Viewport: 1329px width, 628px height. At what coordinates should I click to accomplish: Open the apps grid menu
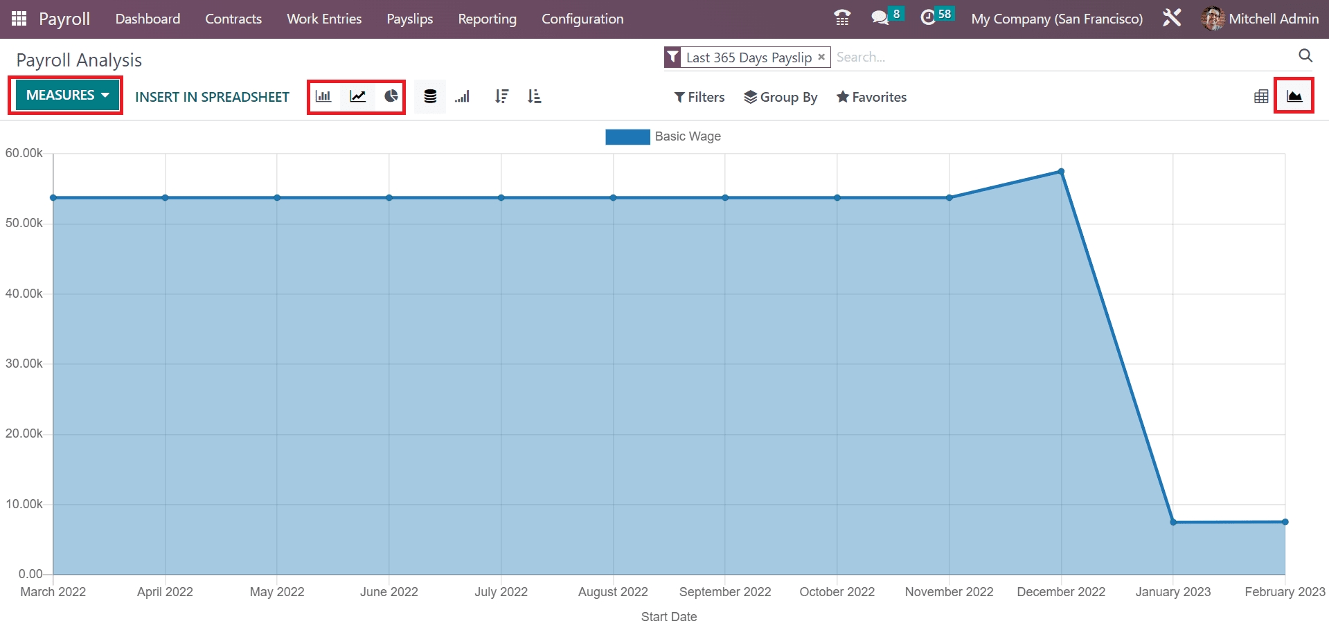pyautogui.click(x=19, y=19)
